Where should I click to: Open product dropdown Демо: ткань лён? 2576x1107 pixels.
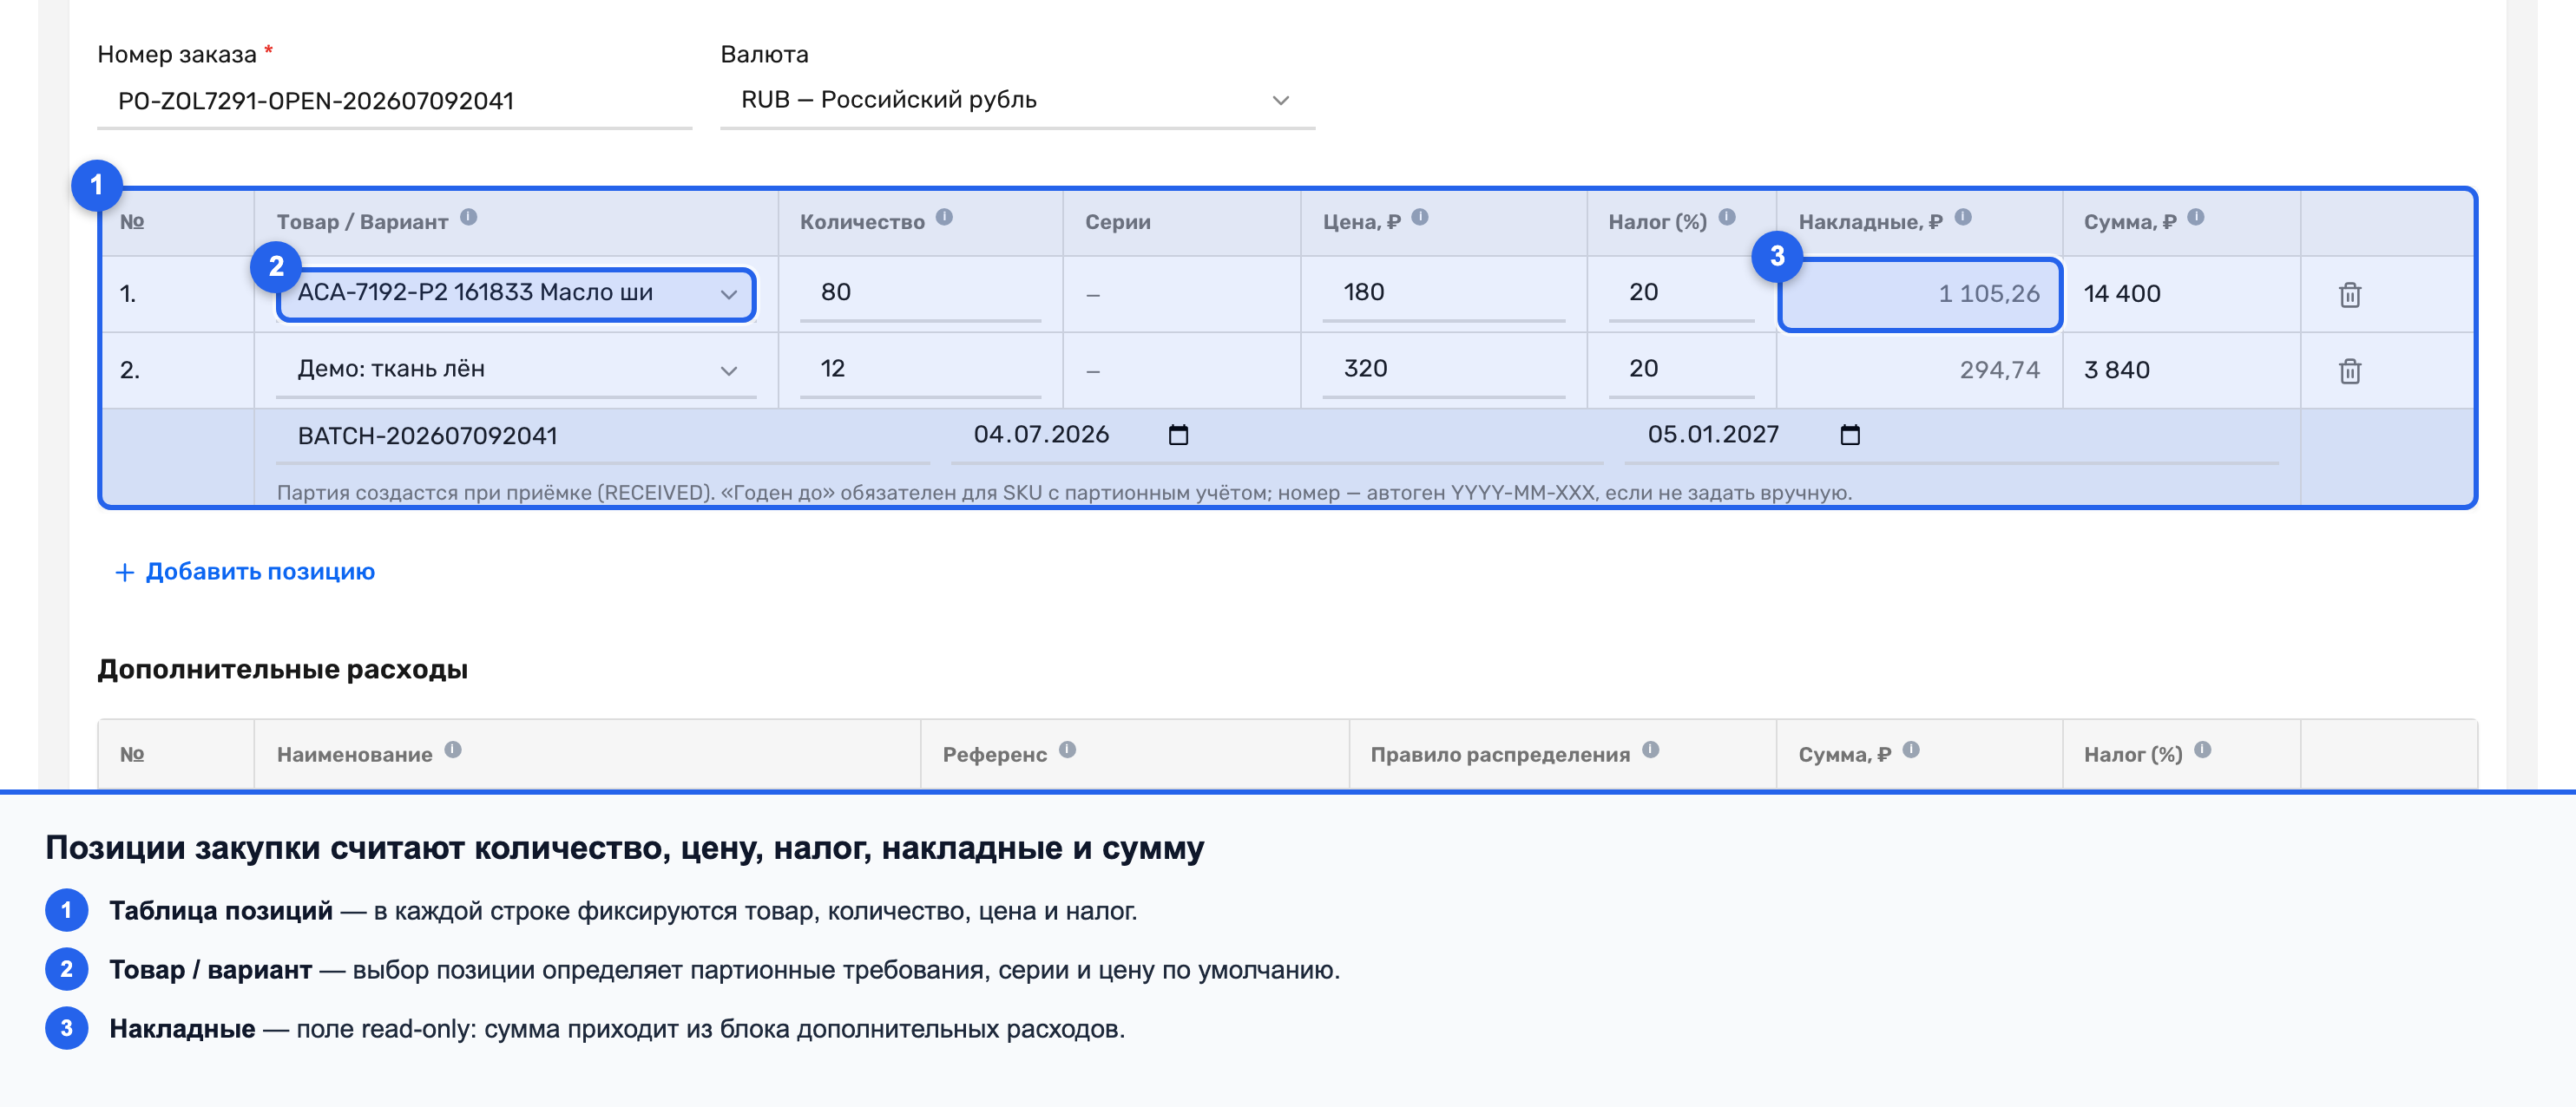click(x=516, y=370)
